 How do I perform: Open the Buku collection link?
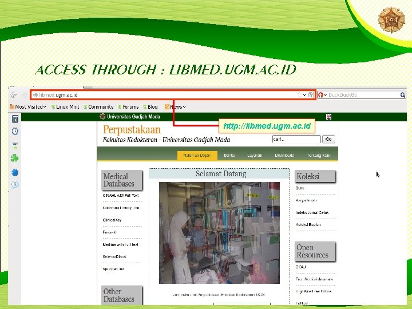tap(300, 188)
